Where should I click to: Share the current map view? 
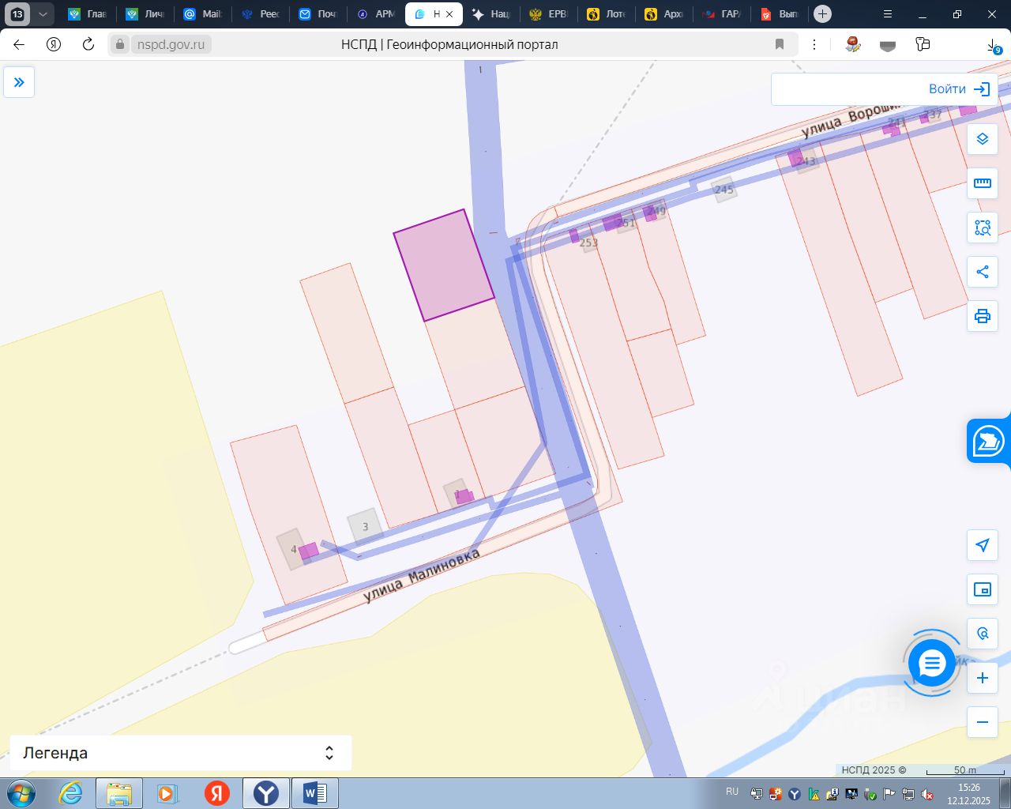[983, 272]
